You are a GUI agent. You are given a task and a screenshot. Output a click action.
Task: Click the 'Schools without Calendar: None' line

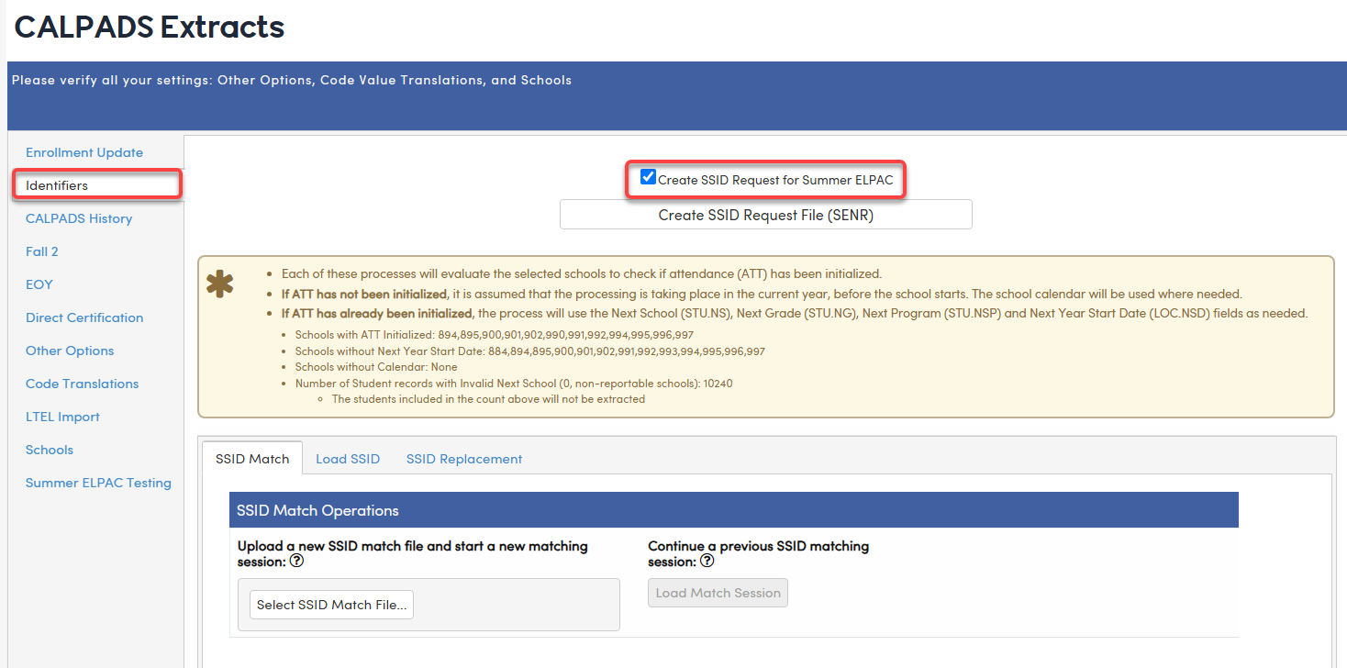(x=376, y=367)
